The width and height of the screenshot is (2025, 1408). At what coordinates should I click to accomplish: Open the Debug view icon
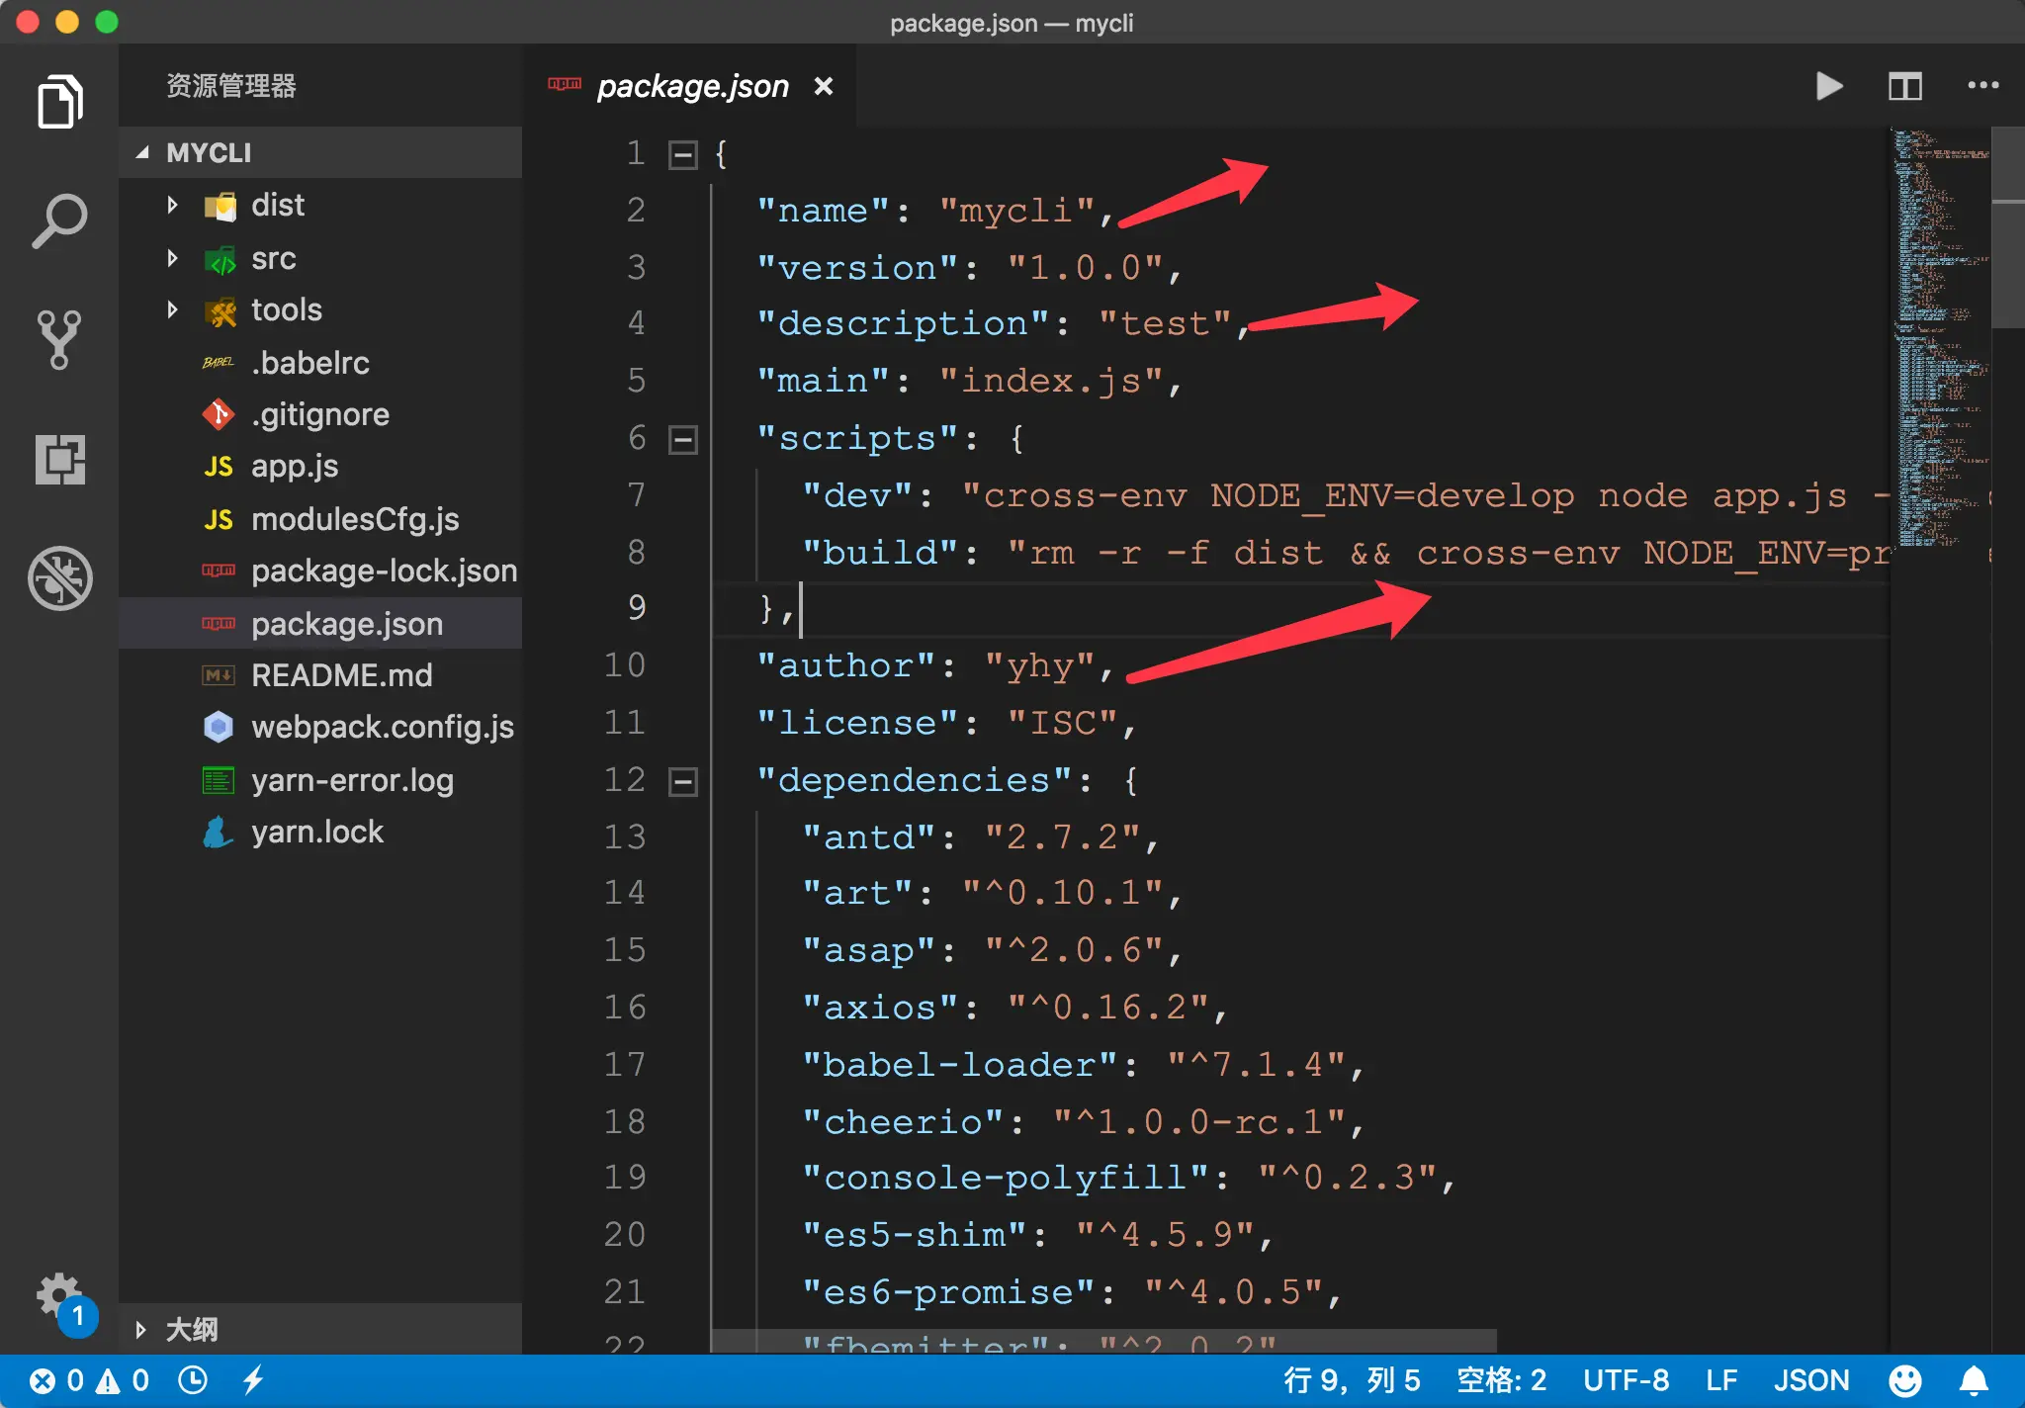59,577
